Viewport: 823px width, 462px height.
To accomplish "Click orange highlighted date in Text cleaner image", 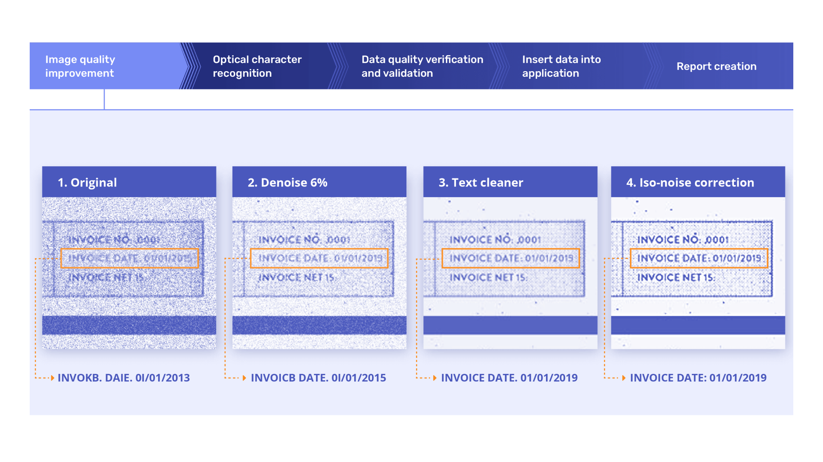I will [x=510, y=258].
